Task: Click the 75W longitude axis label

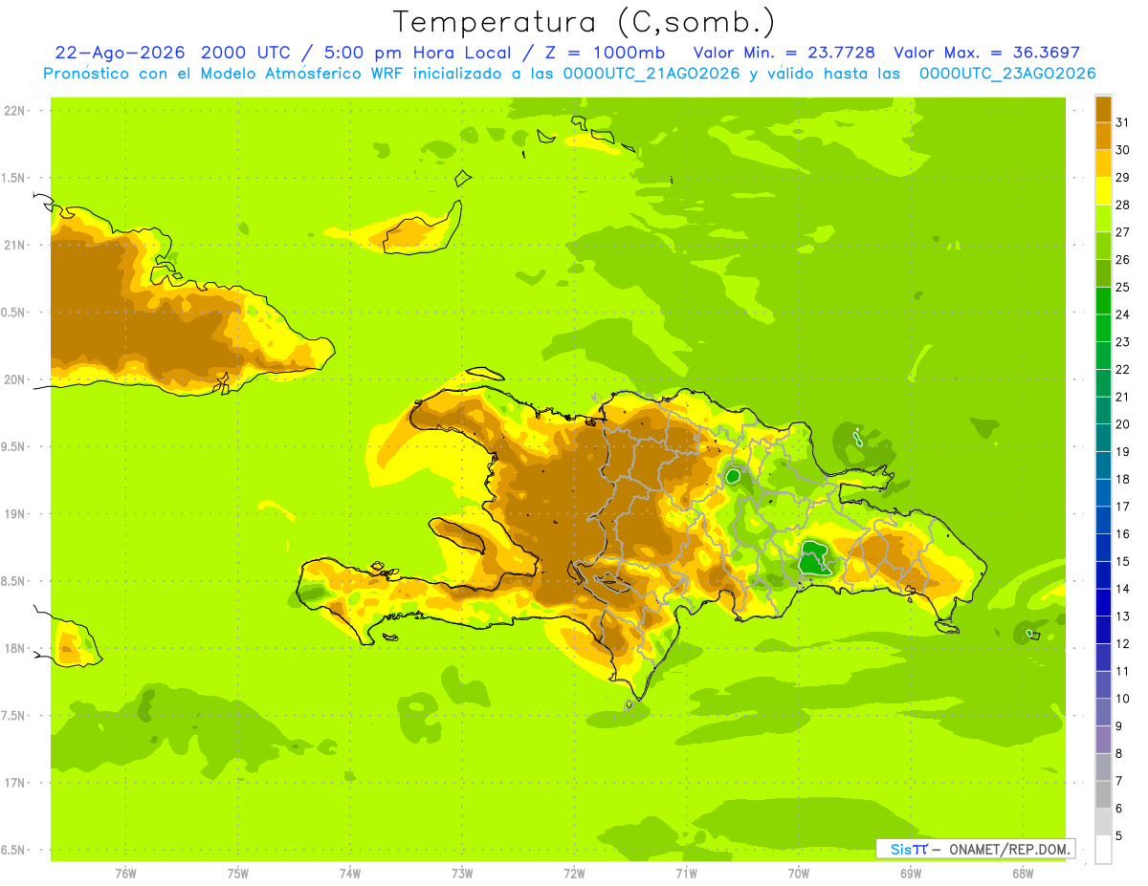Action: tap(238, 873)
